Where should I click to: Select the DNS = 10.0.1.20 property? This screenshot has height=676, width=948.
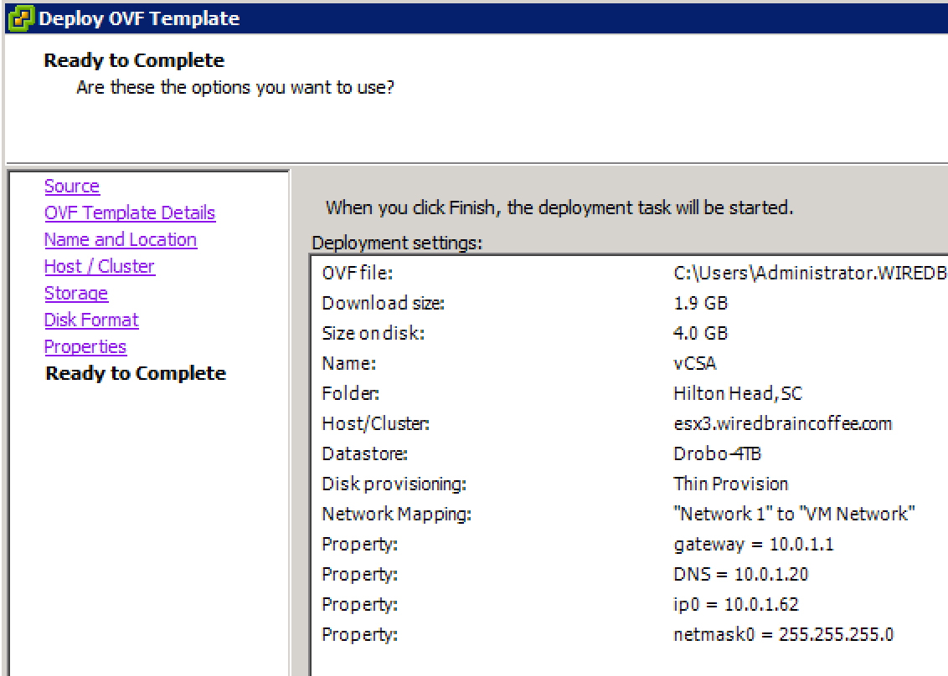pyautogui.click(x=740, y=574)
